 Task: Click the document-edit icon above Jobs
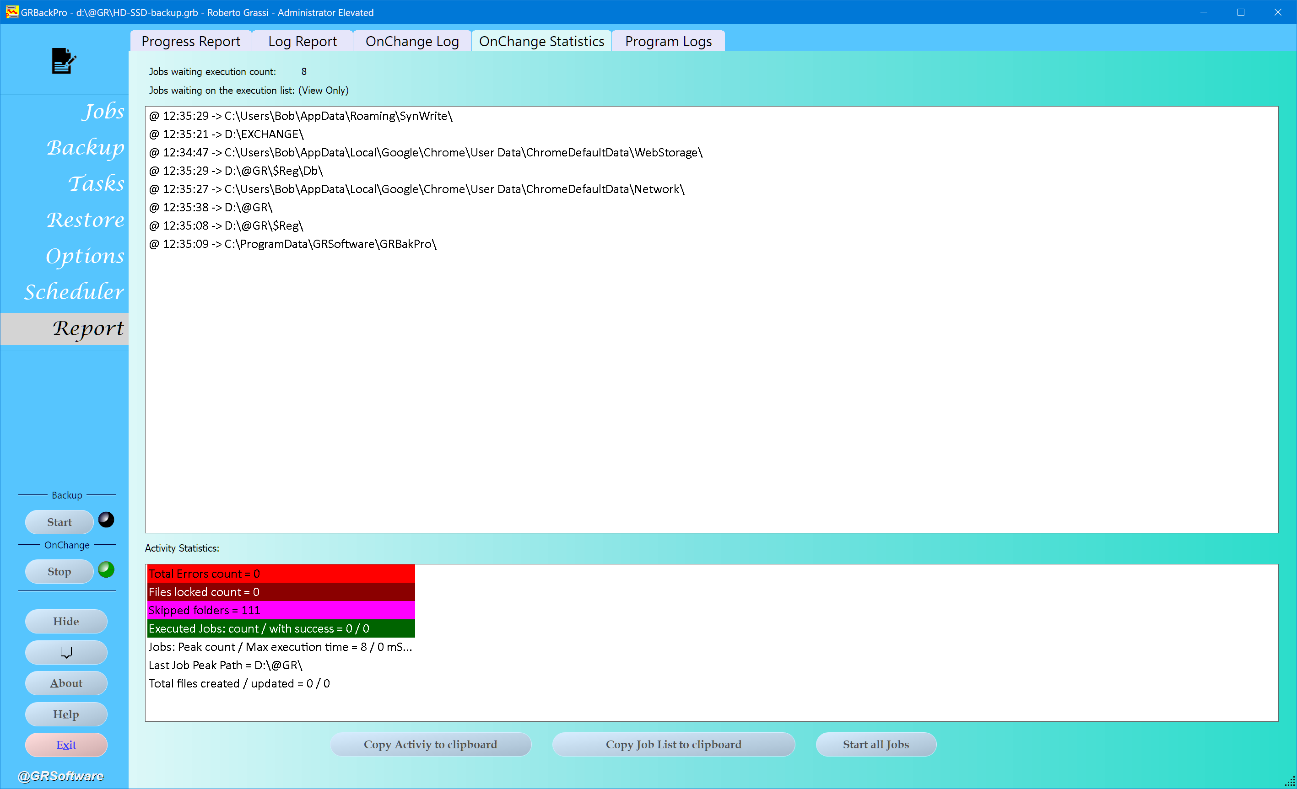[x=64, y=61]
